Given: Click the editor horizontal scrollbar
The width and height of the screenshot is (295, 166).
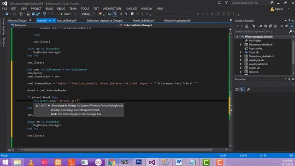Looking at the screenshot, I should point(118,150).
